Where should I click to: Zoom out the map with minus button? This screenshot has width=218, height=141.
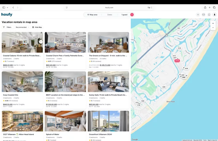click(213, 28)
